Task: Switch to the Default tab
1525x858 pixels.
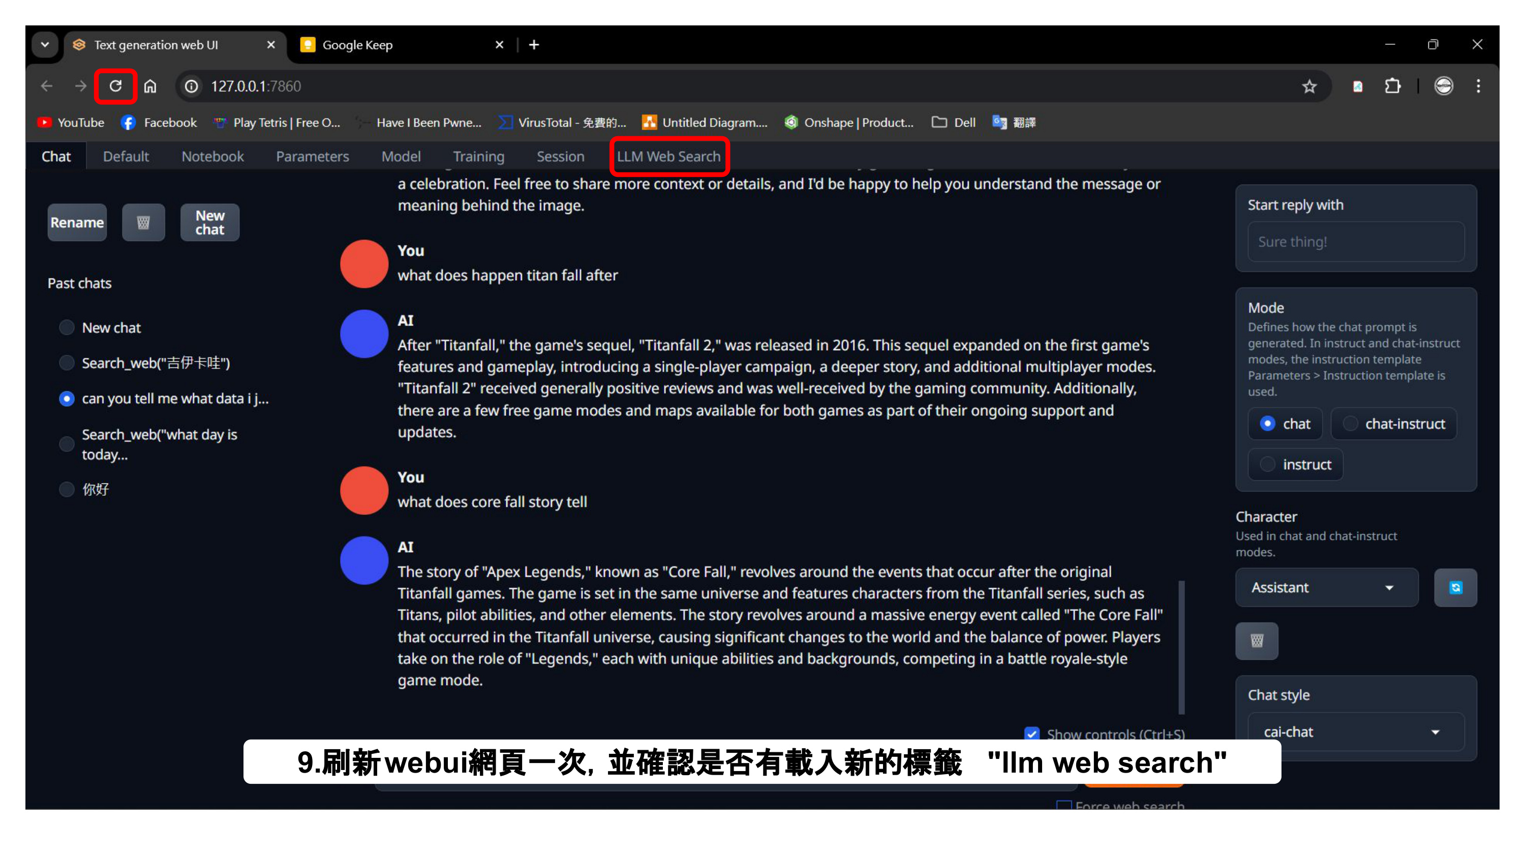Action: pyautogui.click(x=126, y=157)
